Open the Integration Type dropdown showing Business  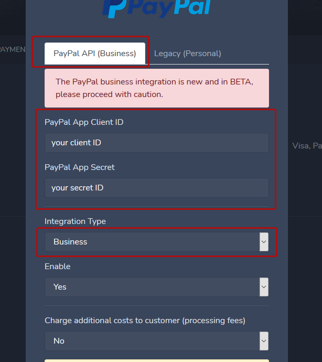point(152,242)
